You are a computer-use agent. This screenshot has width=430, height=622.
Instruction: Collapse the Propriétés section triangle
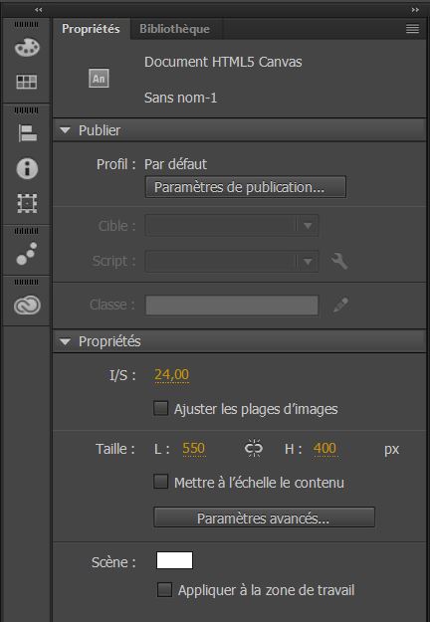(x=65, y=341)
